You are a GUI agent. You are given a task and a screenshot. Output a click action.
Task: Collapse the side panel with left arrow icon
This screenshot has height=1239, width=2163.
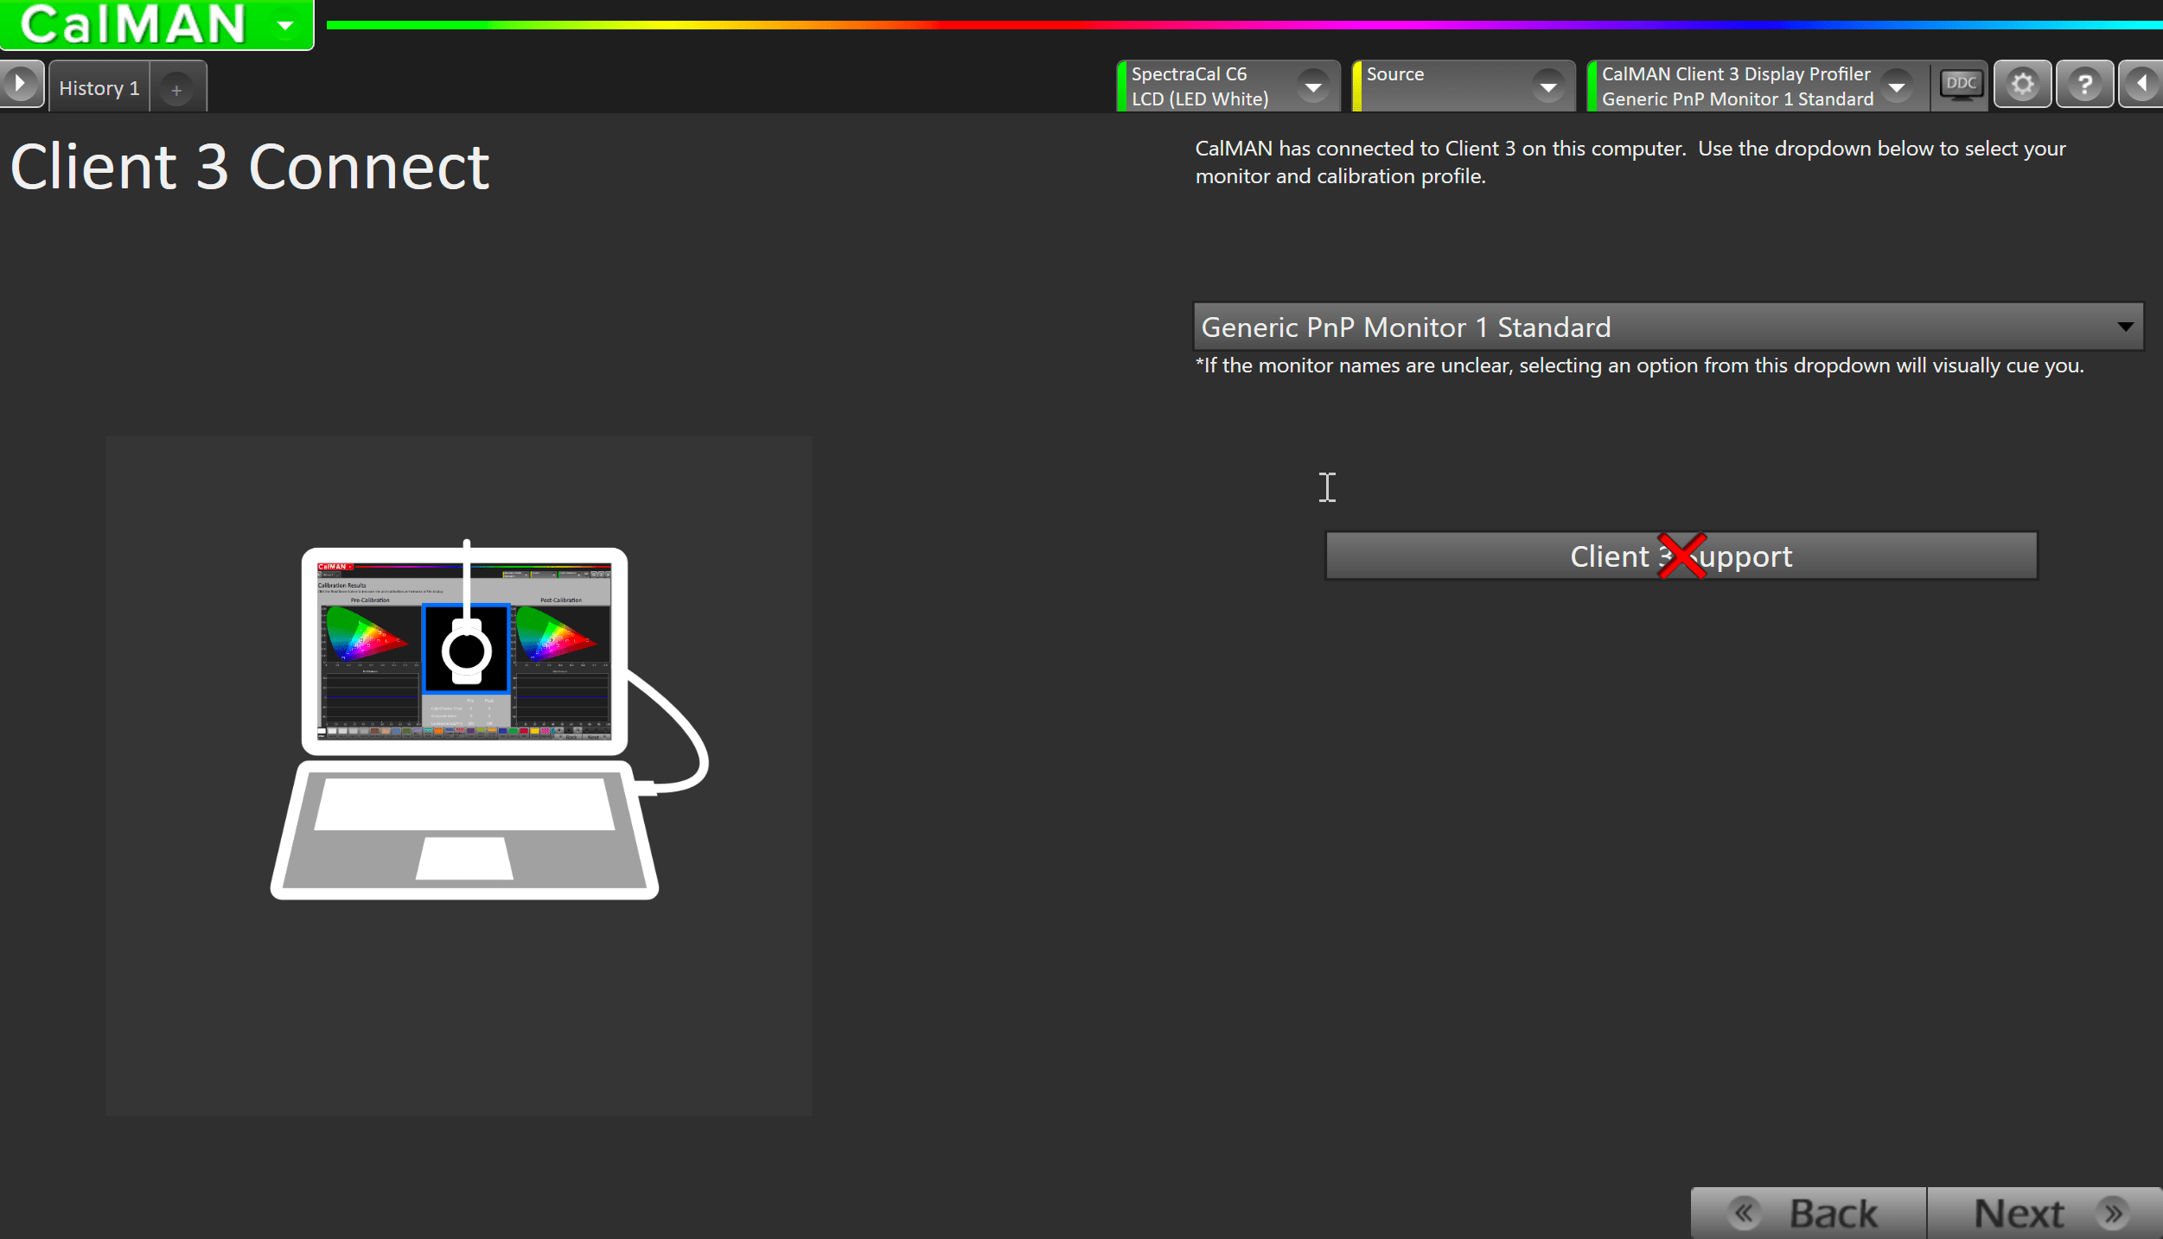click(x=2141, y=85)
